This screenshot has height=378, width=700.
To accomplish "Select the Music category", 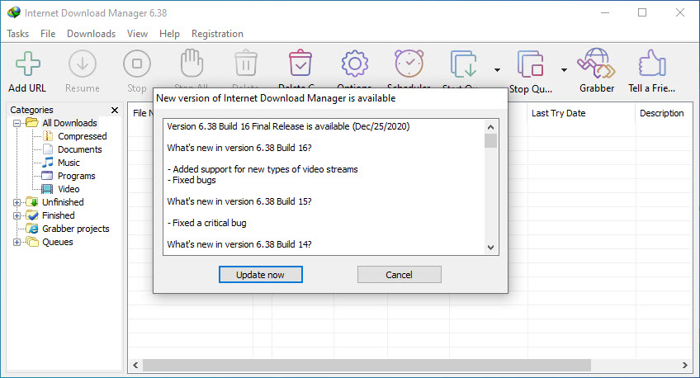I will [x=69, y=163].
